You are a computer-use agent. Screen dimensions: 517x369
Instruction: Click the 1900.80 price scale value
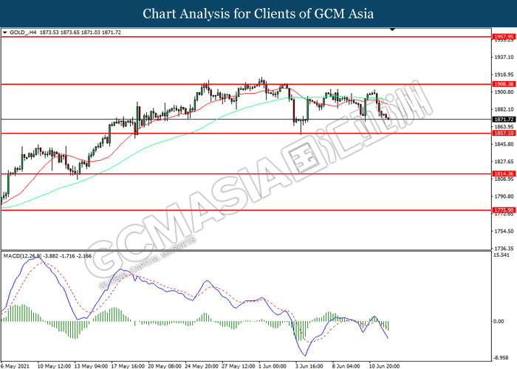point(504,92)
